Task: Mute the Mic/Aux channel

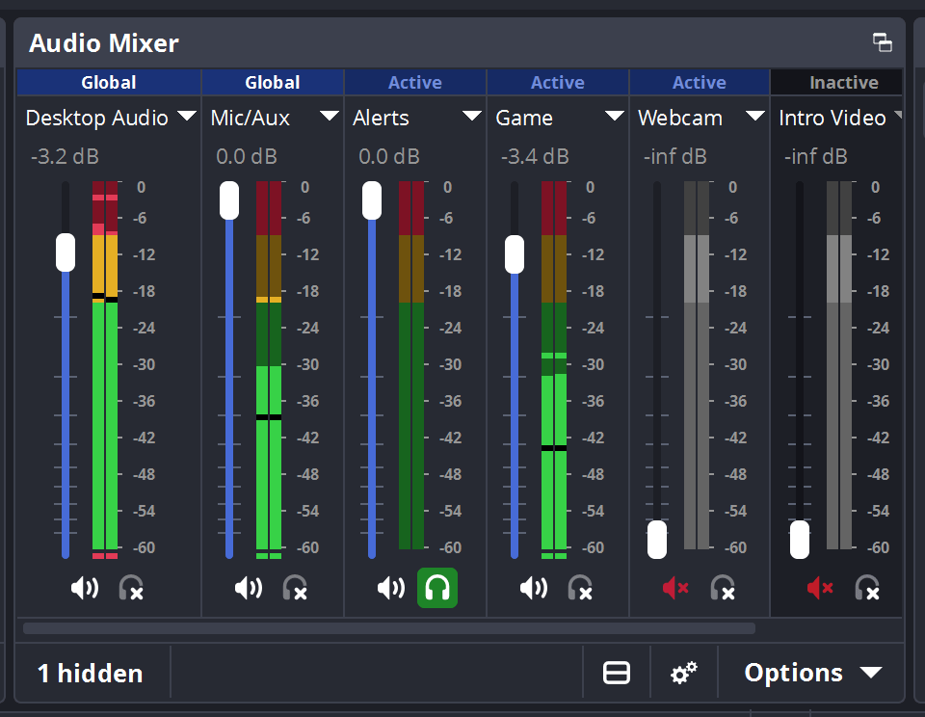Action: [248, 587]
